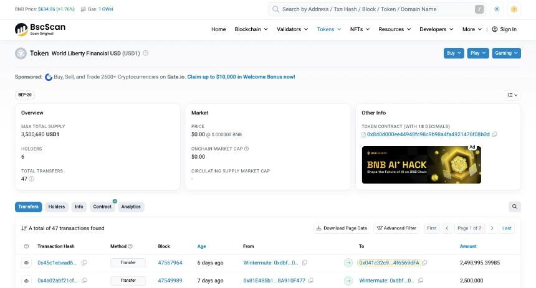Screen dimensions: 536x288
Task: Open the Claim $10,000 Welcome Bonus link
Action: pos(241,77)
